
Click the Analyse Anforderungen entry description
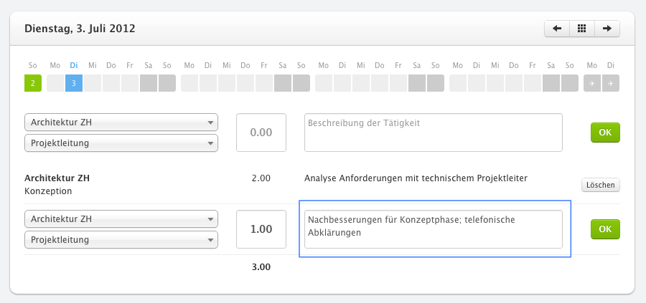point(416,178)
